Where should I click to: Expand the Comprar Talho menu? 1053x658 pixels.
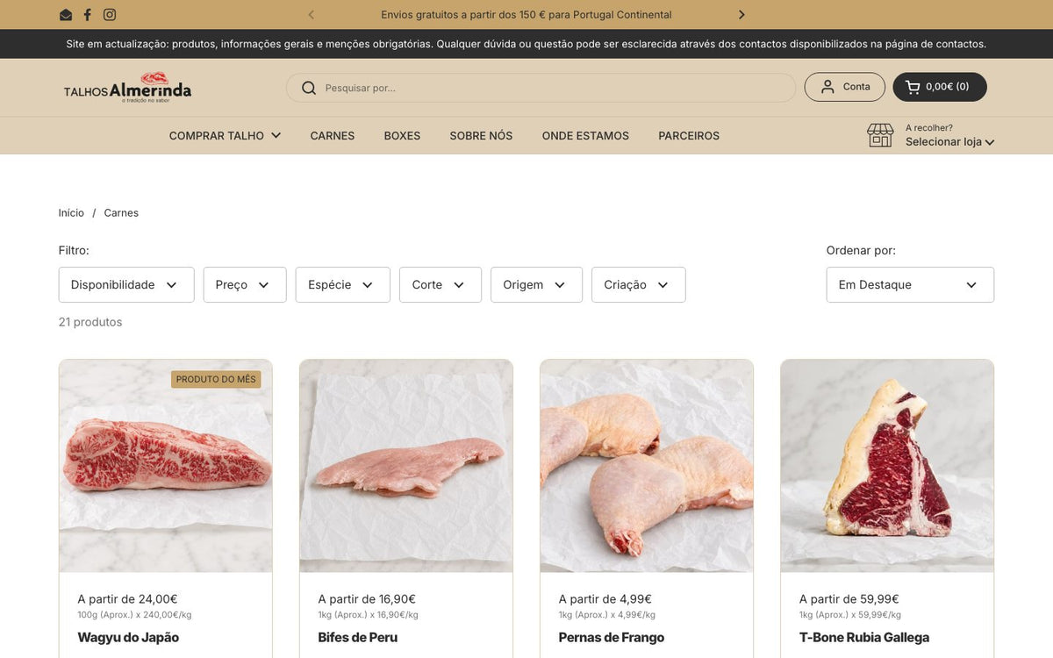click(x=225, y=136)
